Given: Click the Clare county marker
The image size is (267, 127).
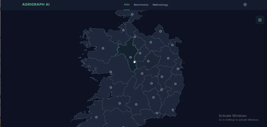Looking at the screenshot, I should [x=111, y=87].
